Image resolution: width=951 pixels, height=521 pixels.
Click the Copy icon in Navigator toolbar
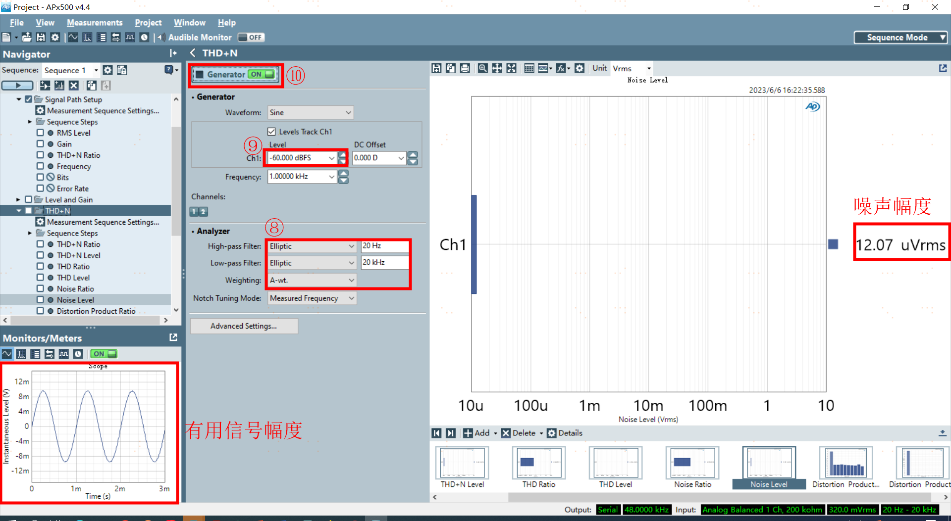click(92, 86)
